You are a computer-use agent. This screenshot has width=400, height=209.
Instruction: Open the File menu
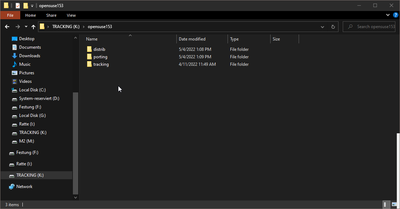pos(10,15)
